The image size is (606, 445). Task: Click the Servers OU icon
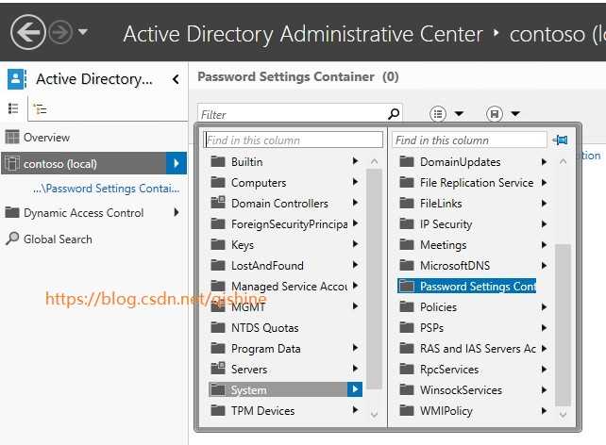(218, 369)
